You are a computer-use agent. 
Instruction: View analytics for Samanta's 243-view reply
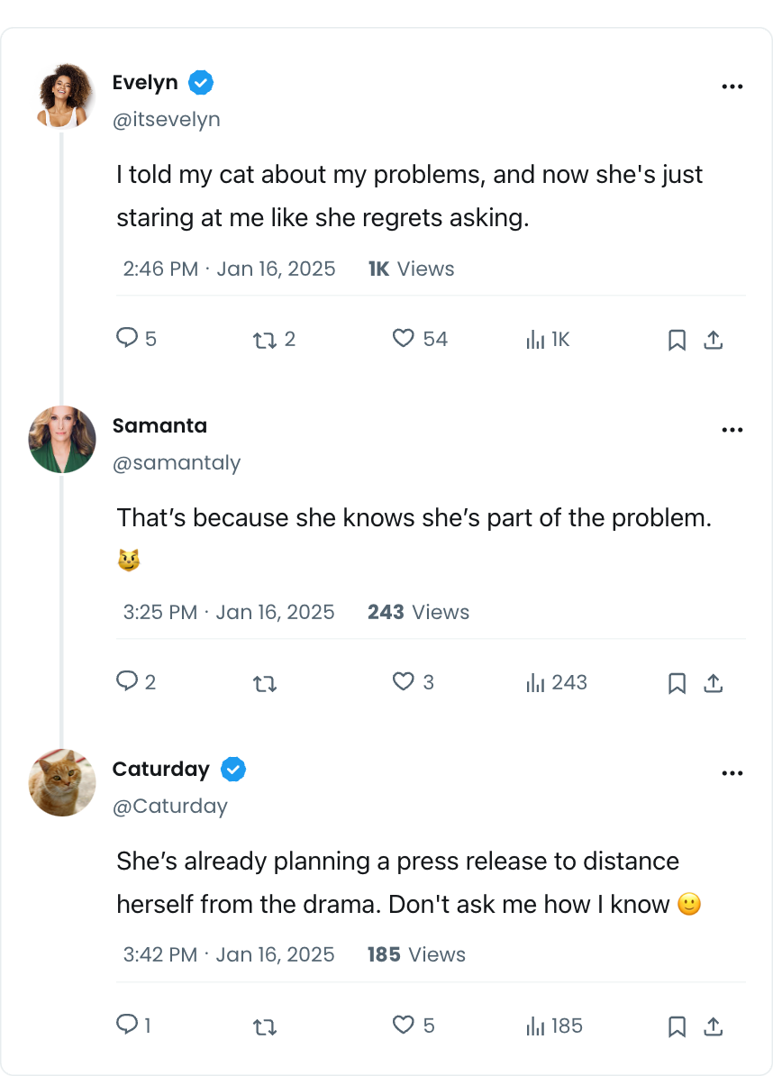tap(536, 683)
